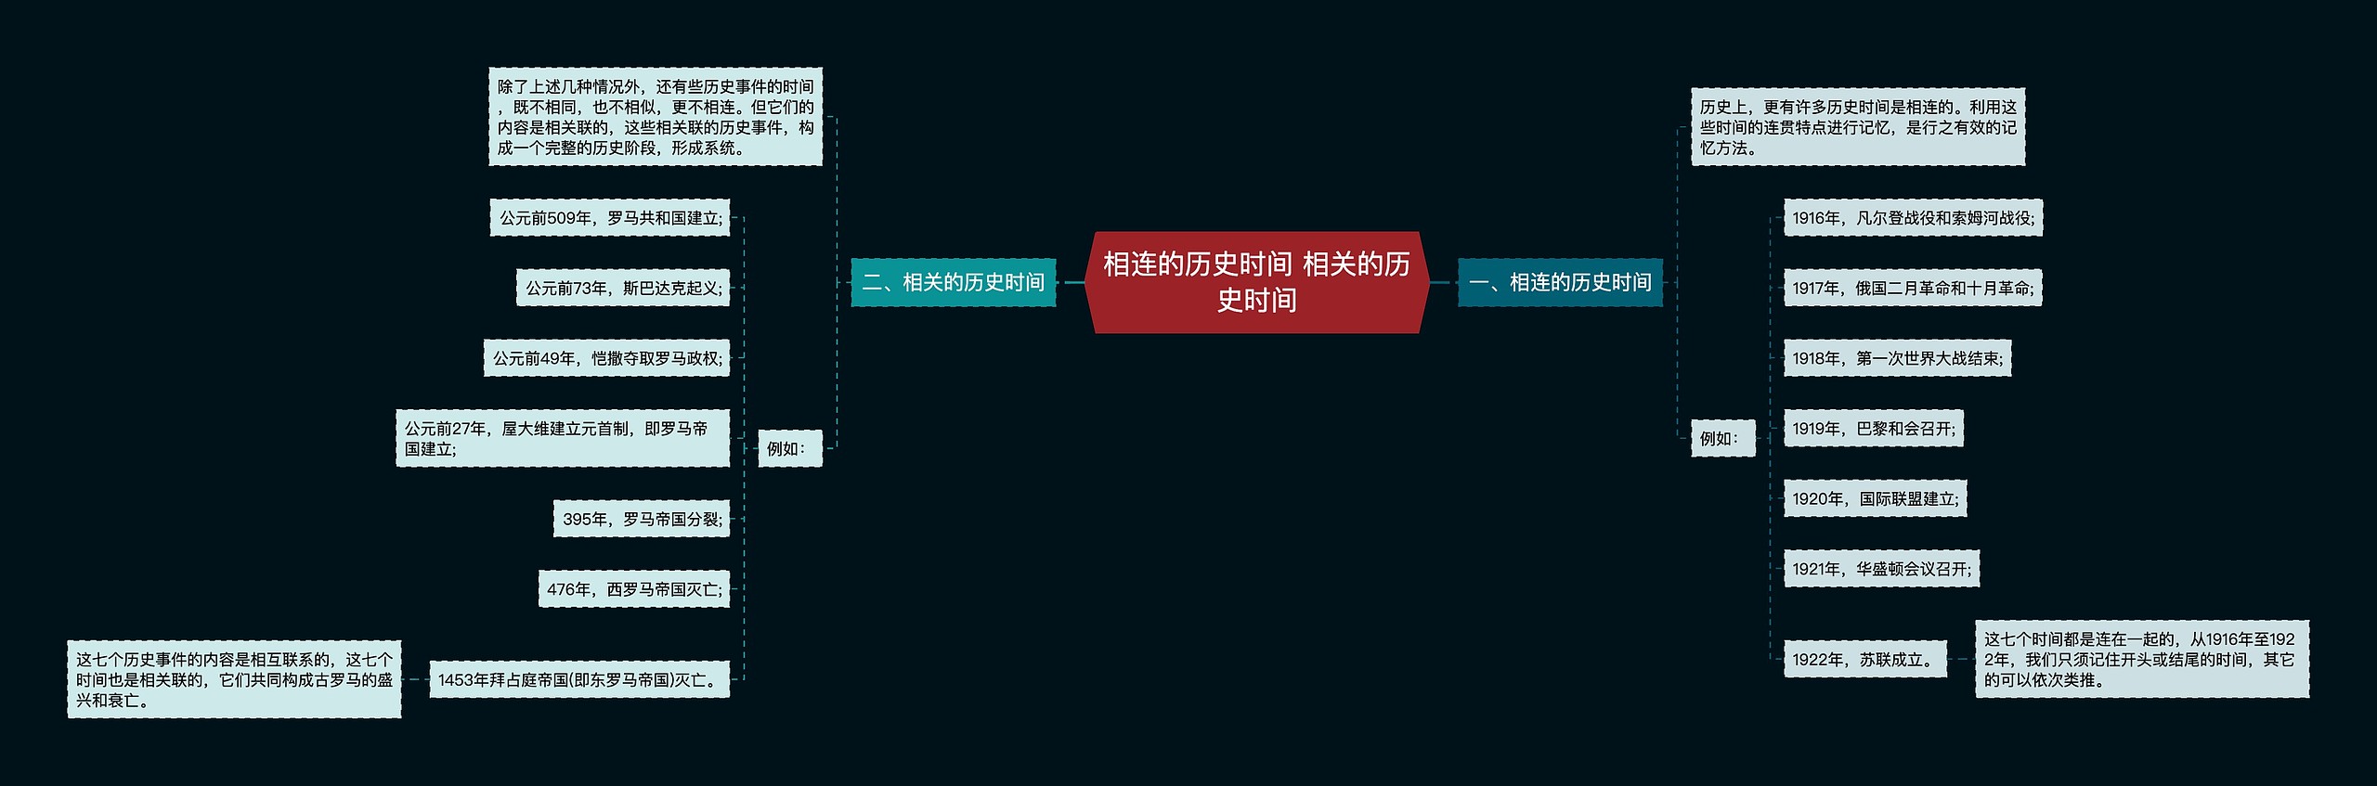Viewport: 2377px width, 786px height.
Task: Click the '一、相连的历史时间' branch node
Action: click(x=1560, y=282)
